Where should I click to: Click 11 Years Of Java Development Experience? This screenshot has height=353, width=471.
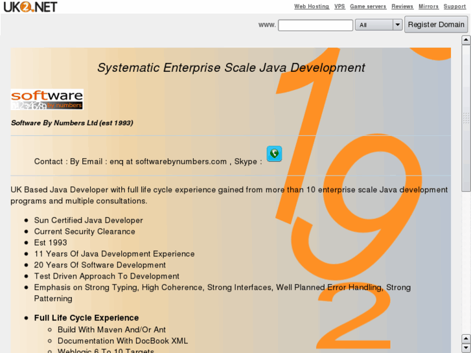tap(114, 254)
